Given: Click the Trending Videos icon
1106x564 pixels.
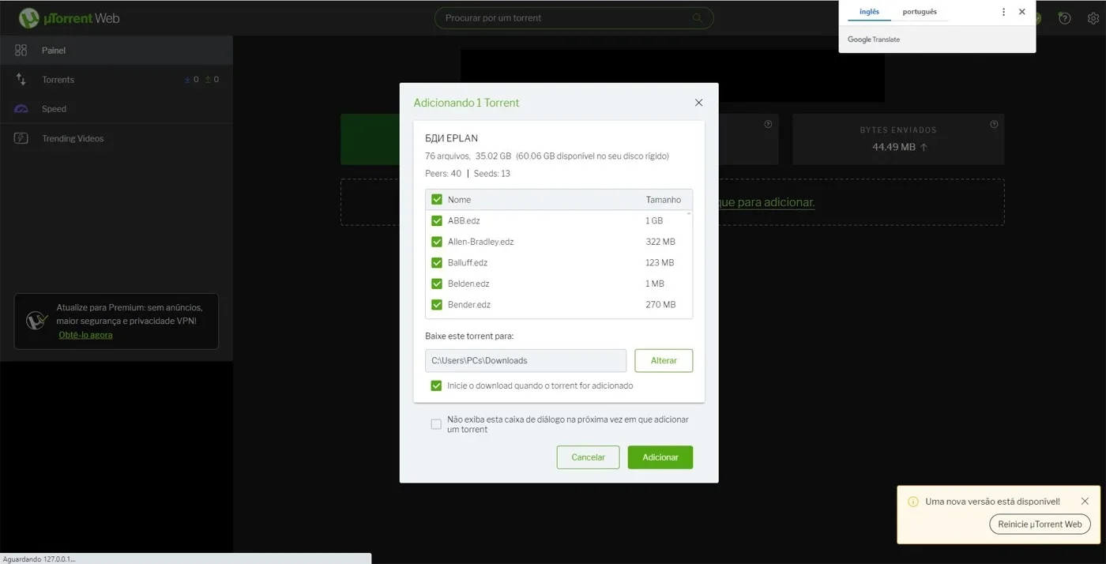Looking at the screenshot, I should [x=21, y=138].
